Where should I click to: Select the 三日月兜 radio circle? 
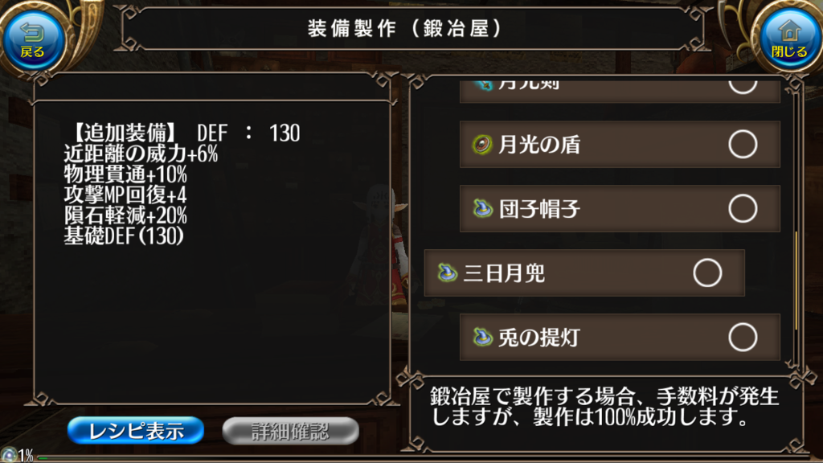[x=707, y=273]
